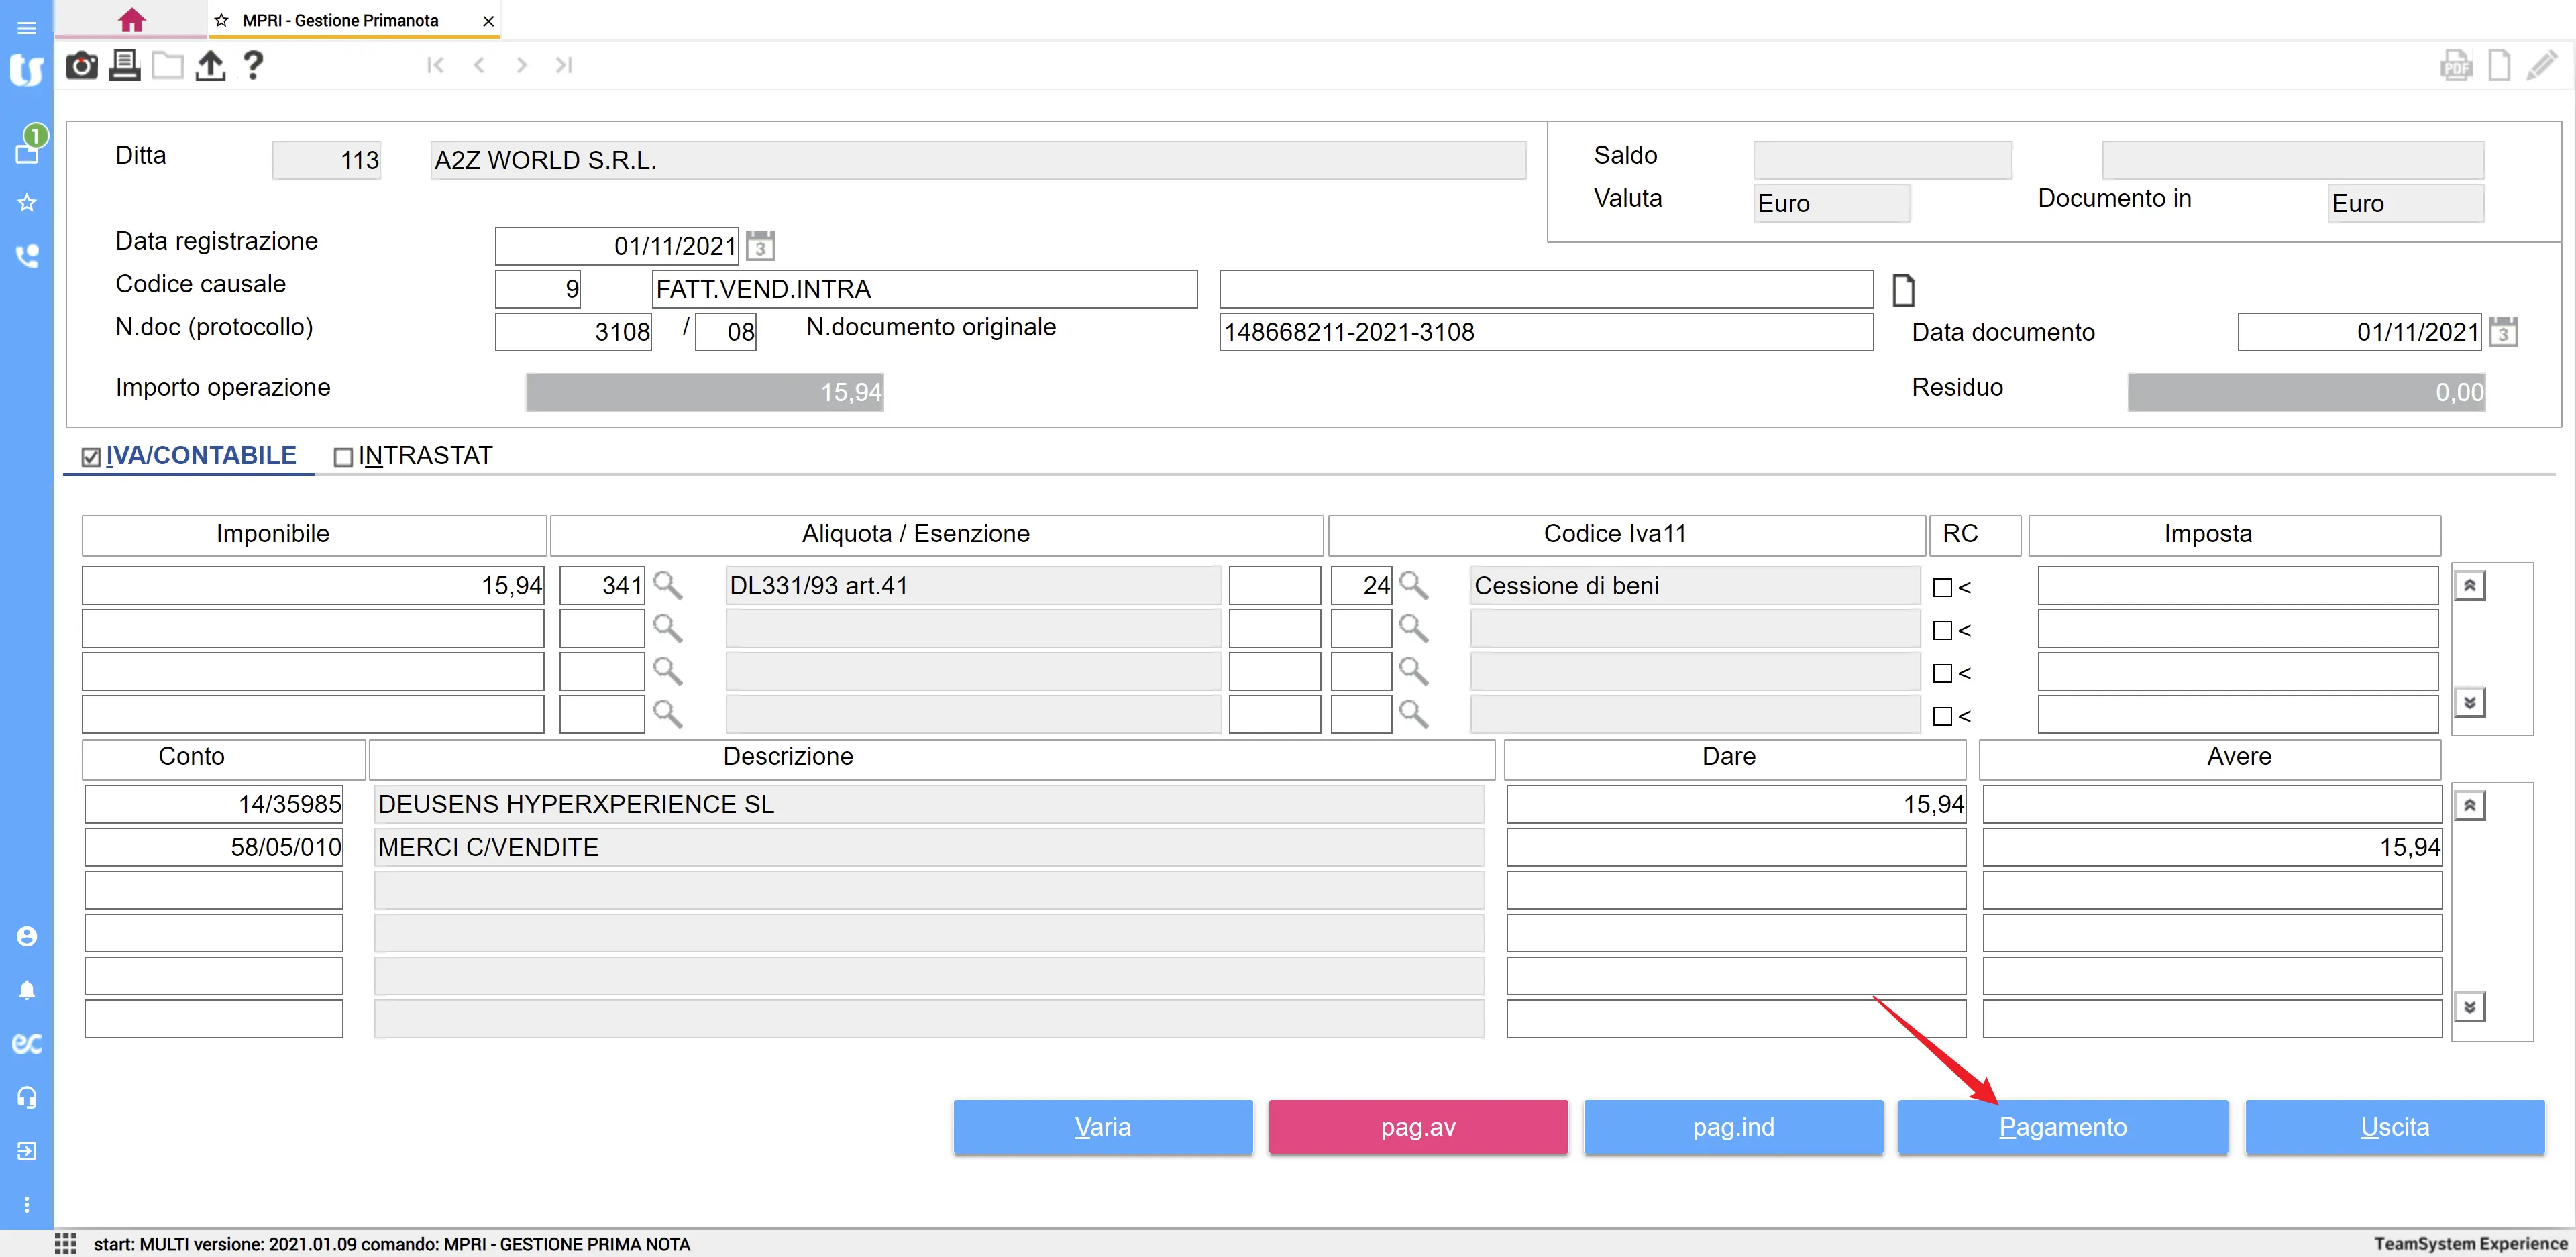The width and height of the screenshot is (2576, 1257).
Task: Click the camera screenshot icon in toolbar
Action: click(81, 66)
